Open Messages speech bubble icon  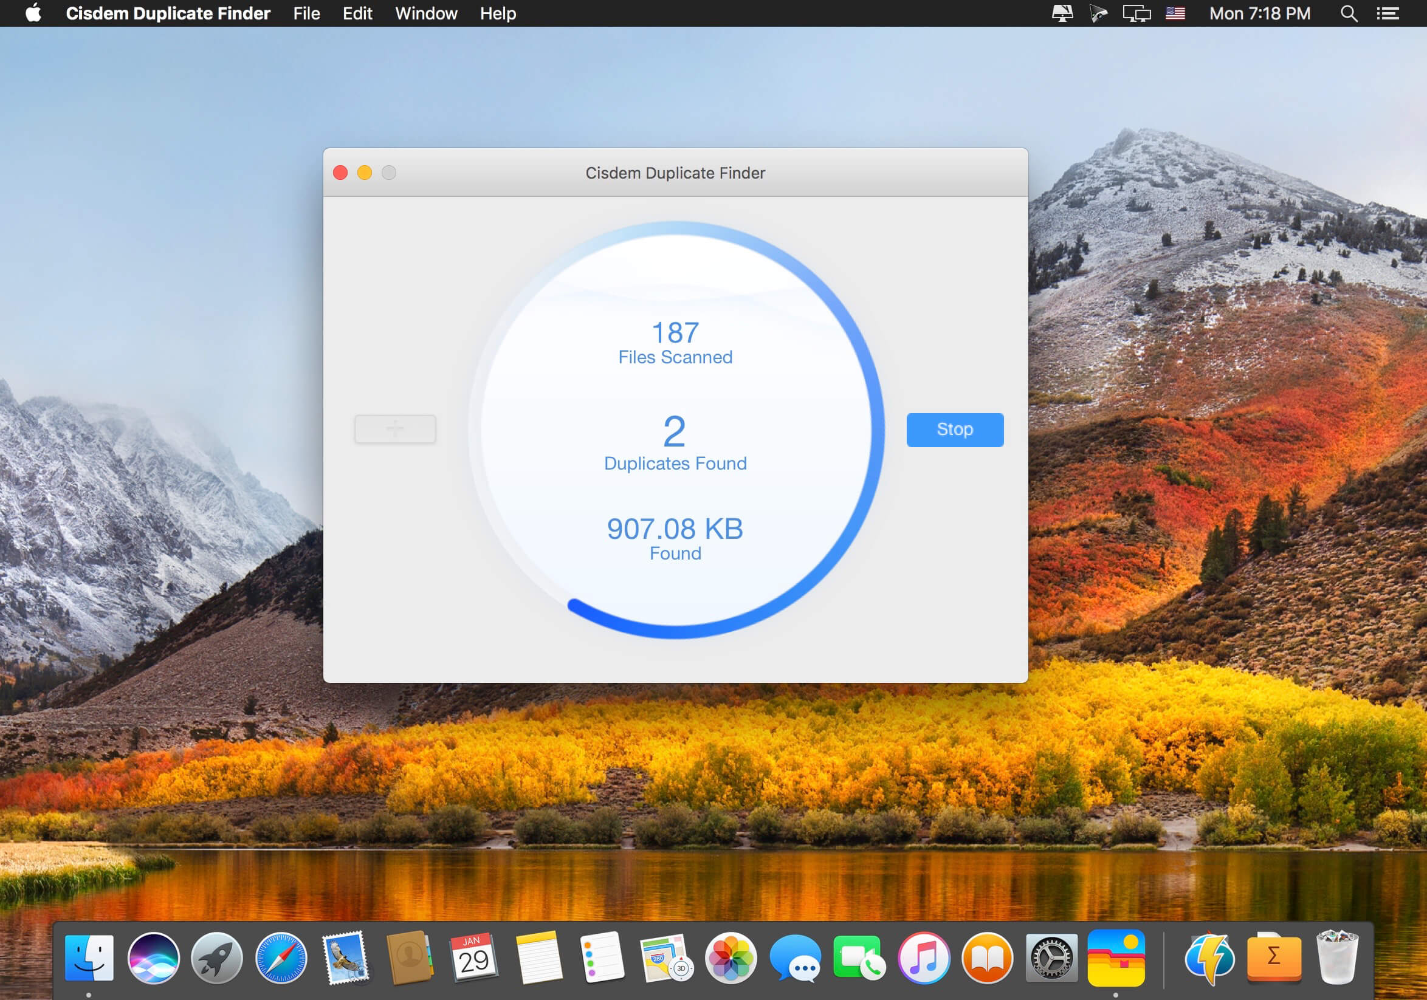click(795, 959)
